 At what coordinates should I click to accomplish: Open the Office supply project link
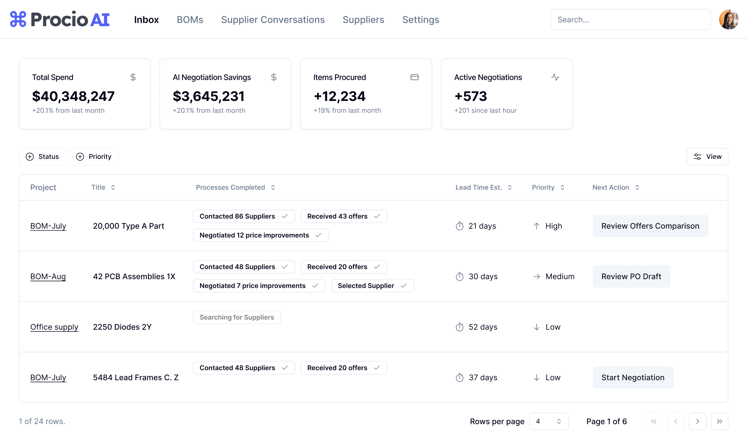point(54,327)
